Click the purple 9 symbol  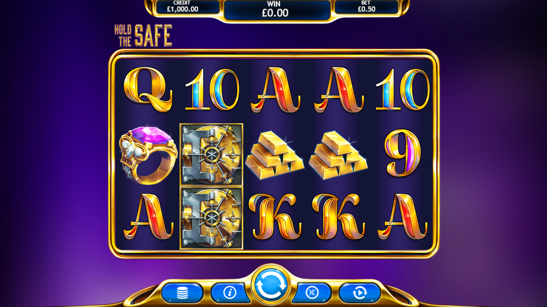pos(403,153)
